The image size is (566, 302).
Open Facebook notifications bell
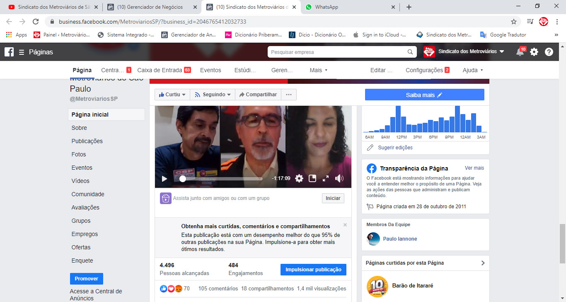(x=520, y=52)
